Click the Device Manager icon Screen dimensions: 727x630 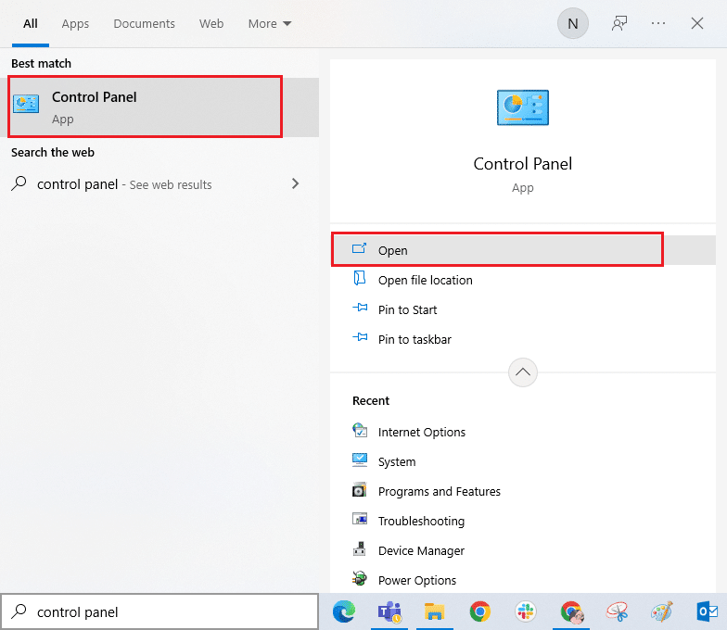(x=360, y=548)
